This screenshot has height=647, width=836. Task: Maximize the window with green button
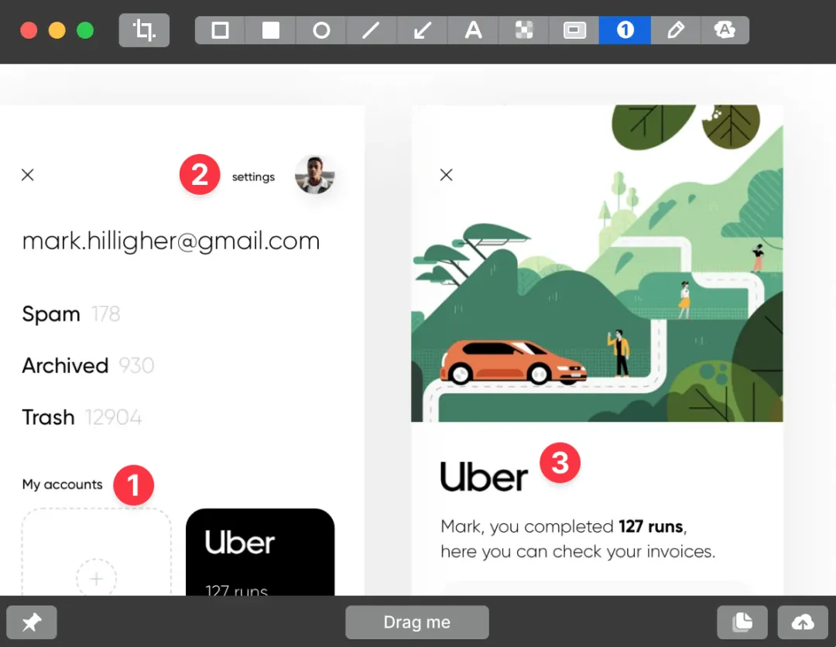[x=85, y=30]
